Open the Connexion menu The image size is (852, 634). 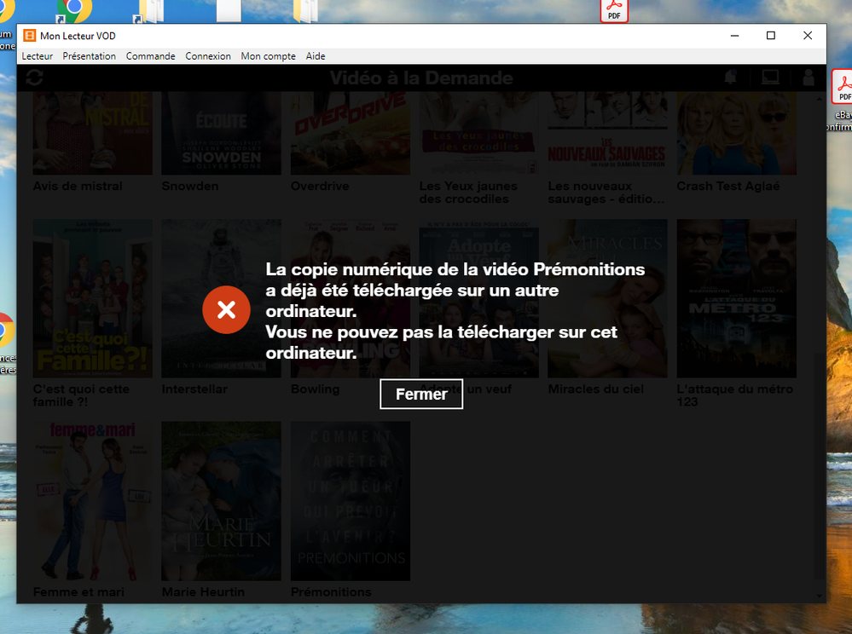[208, 56]
